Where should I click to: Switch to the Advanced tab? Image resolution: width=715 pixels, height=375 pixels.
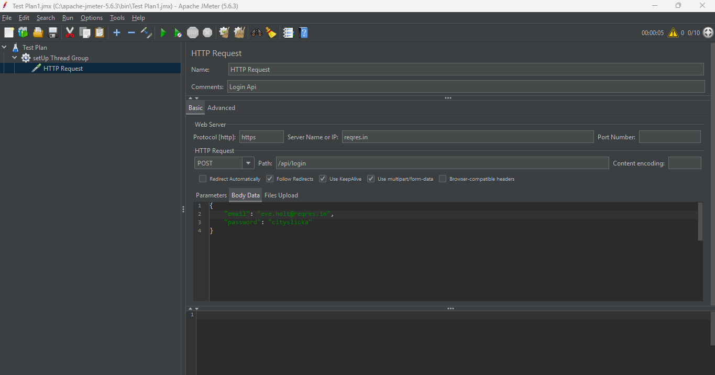tap(221, 108)
